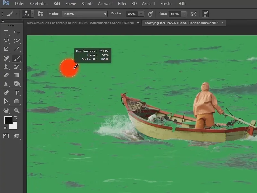This screenshot has width=257, height=193.
Task: Select the History Brush tool
Action: [x=17, y=67]
